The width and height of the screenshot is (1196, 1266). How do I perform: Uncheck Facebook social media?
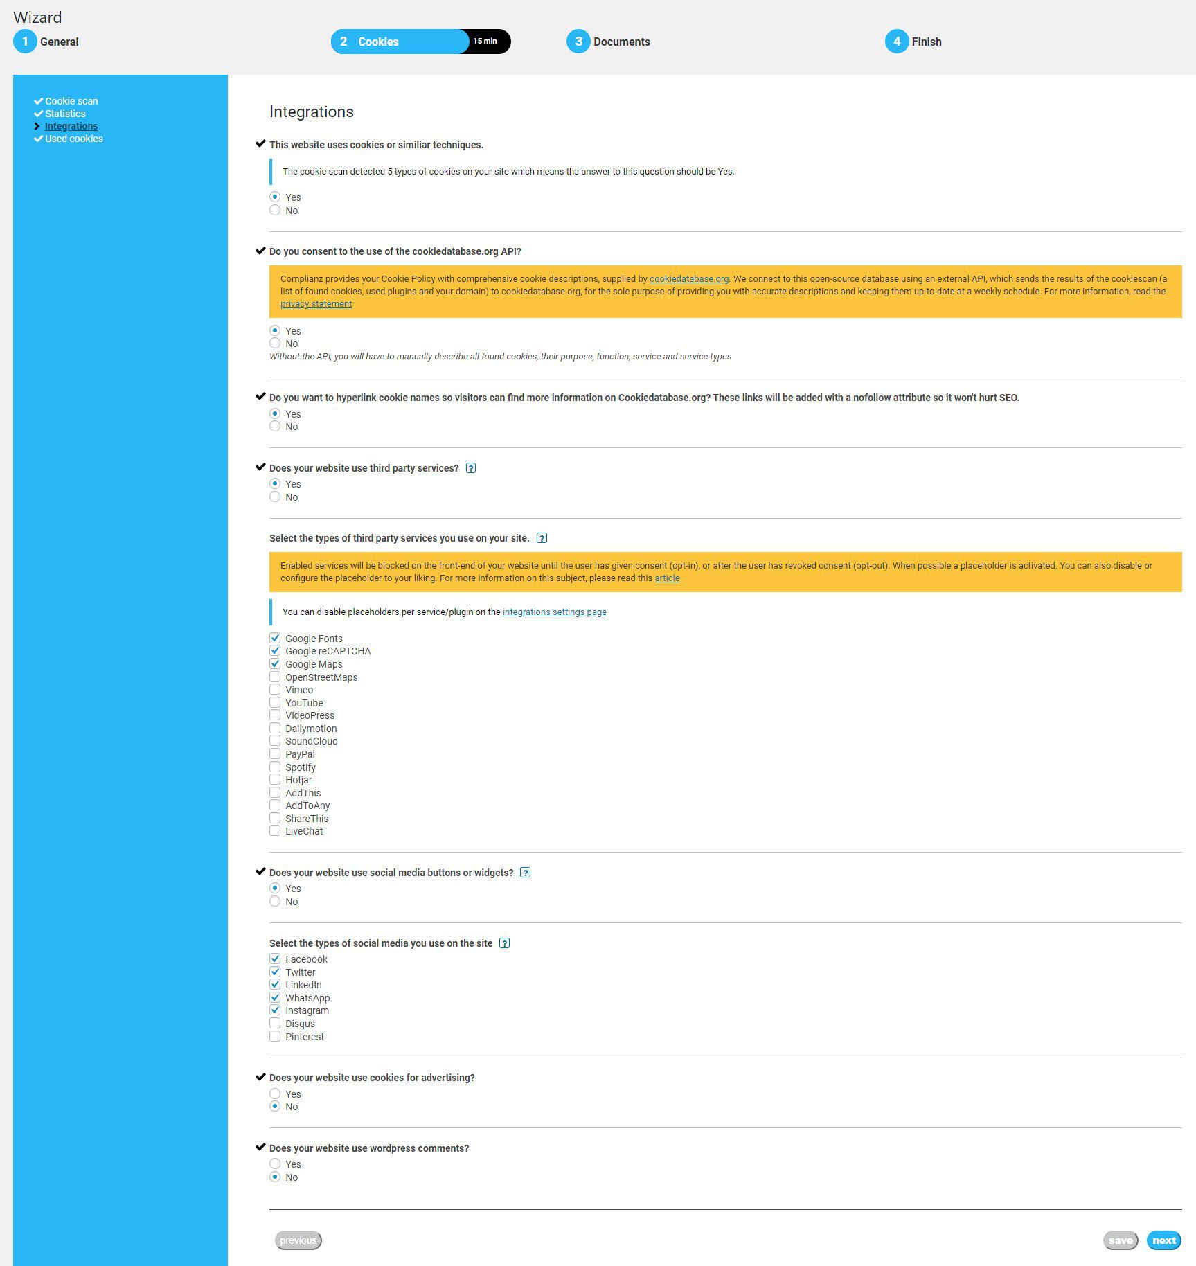pyautogui.click(x=275, y=959)
